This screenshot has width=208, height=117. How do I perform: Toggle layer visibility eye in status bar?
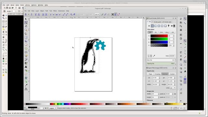pos(45,108)
